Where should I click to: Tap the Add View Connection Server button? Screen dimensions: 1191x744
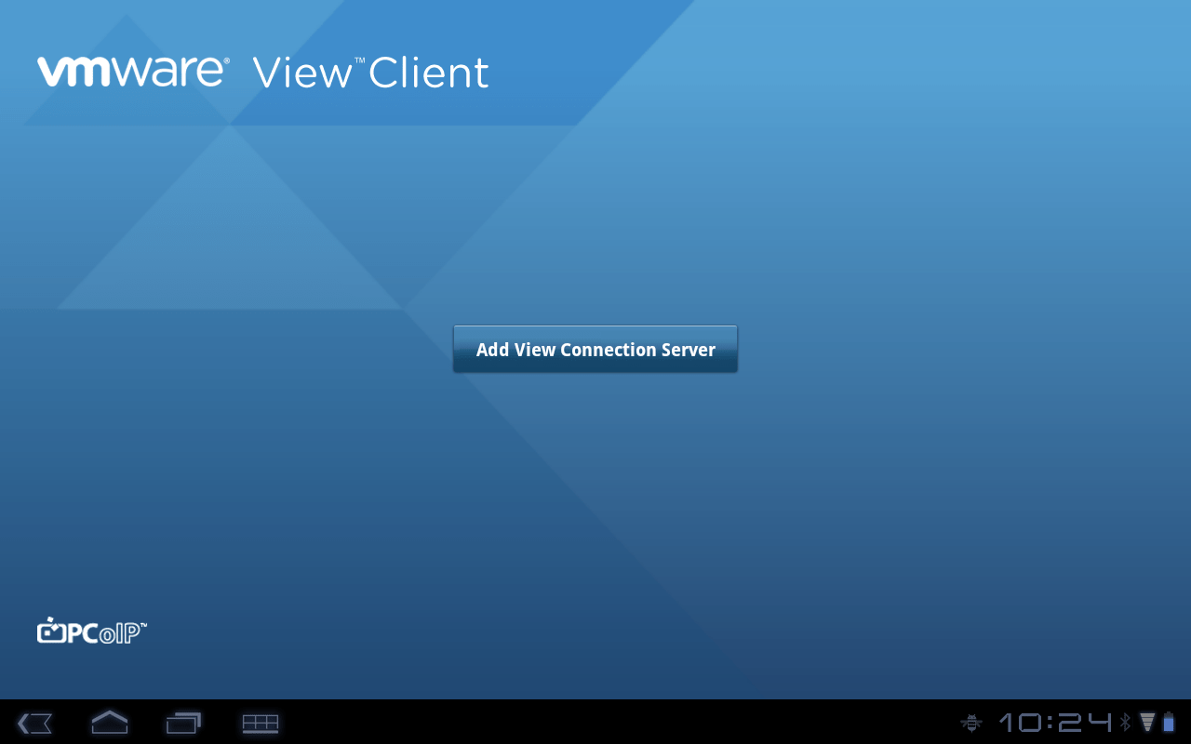[595, 349]
